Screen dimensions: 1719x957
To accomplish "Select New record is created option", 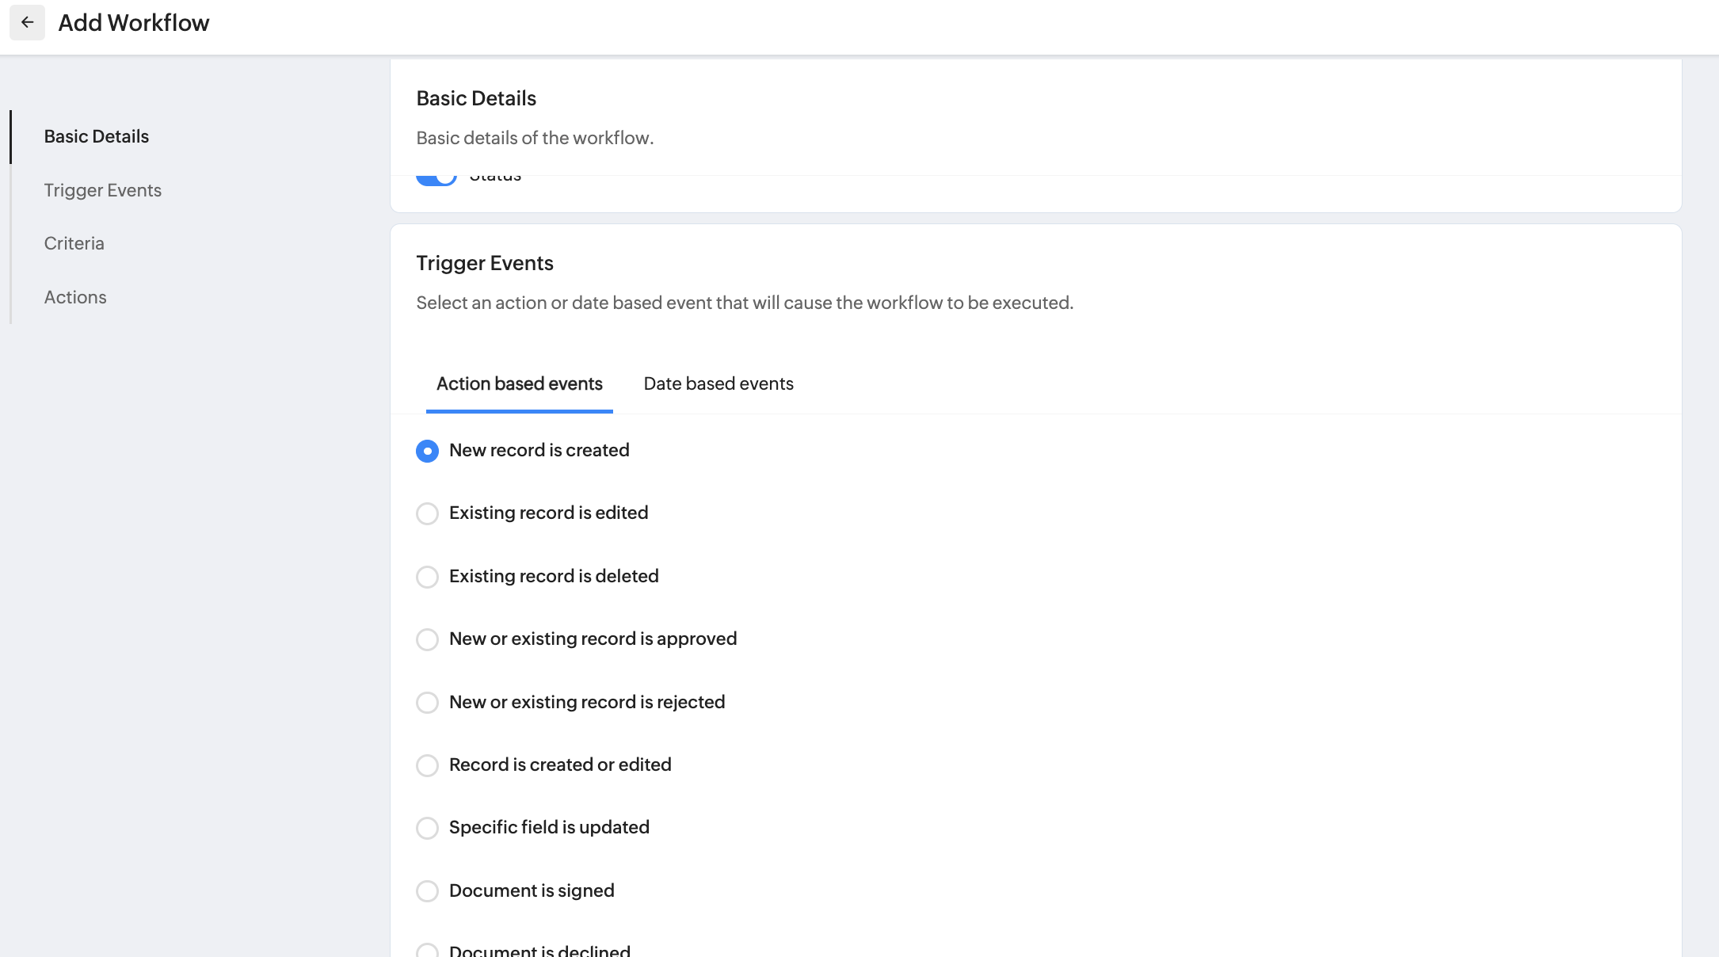I will (427, 451).
